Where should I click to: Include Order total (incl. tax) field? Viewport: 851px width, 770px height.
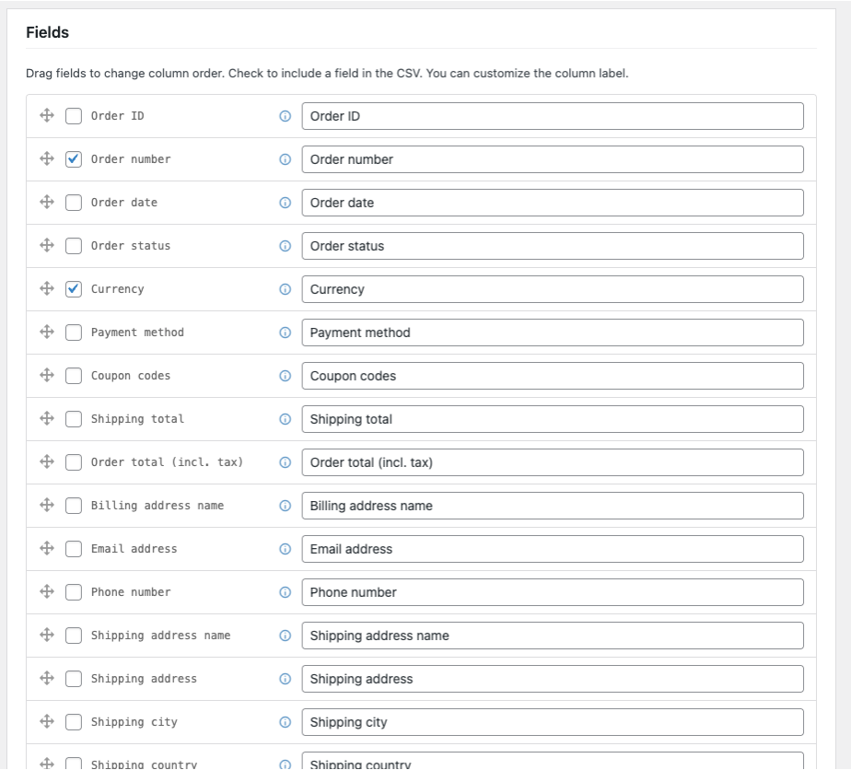click(74, 462)
